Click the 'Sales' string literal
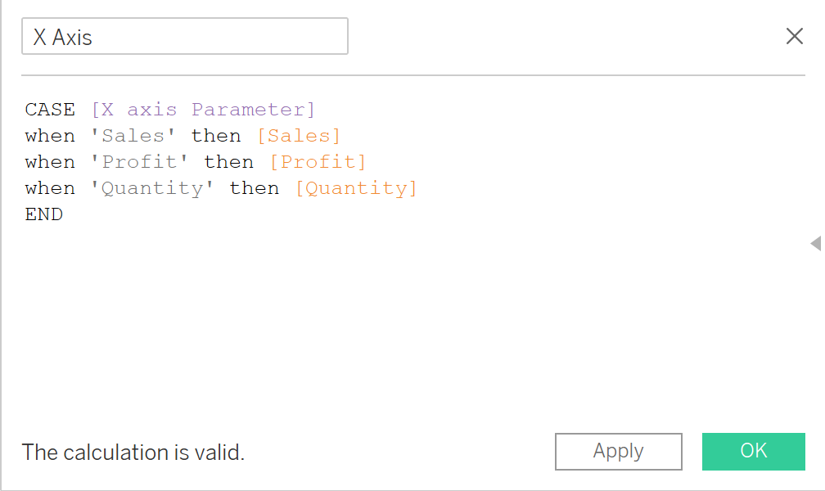The height and width of the screenshot is (491, 825). point(133,136)
